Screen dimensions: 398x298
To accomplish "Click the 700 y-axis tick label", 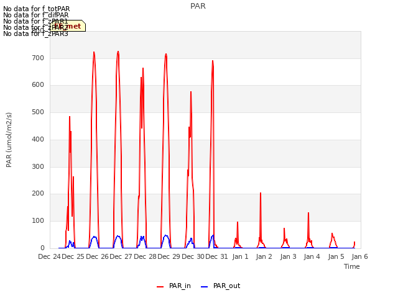I will tap(38, 58).
